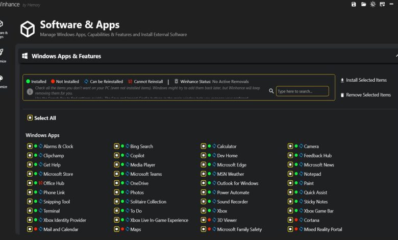
Task: Tick the Clipchamp checkbox
Action: click(30, 155)
